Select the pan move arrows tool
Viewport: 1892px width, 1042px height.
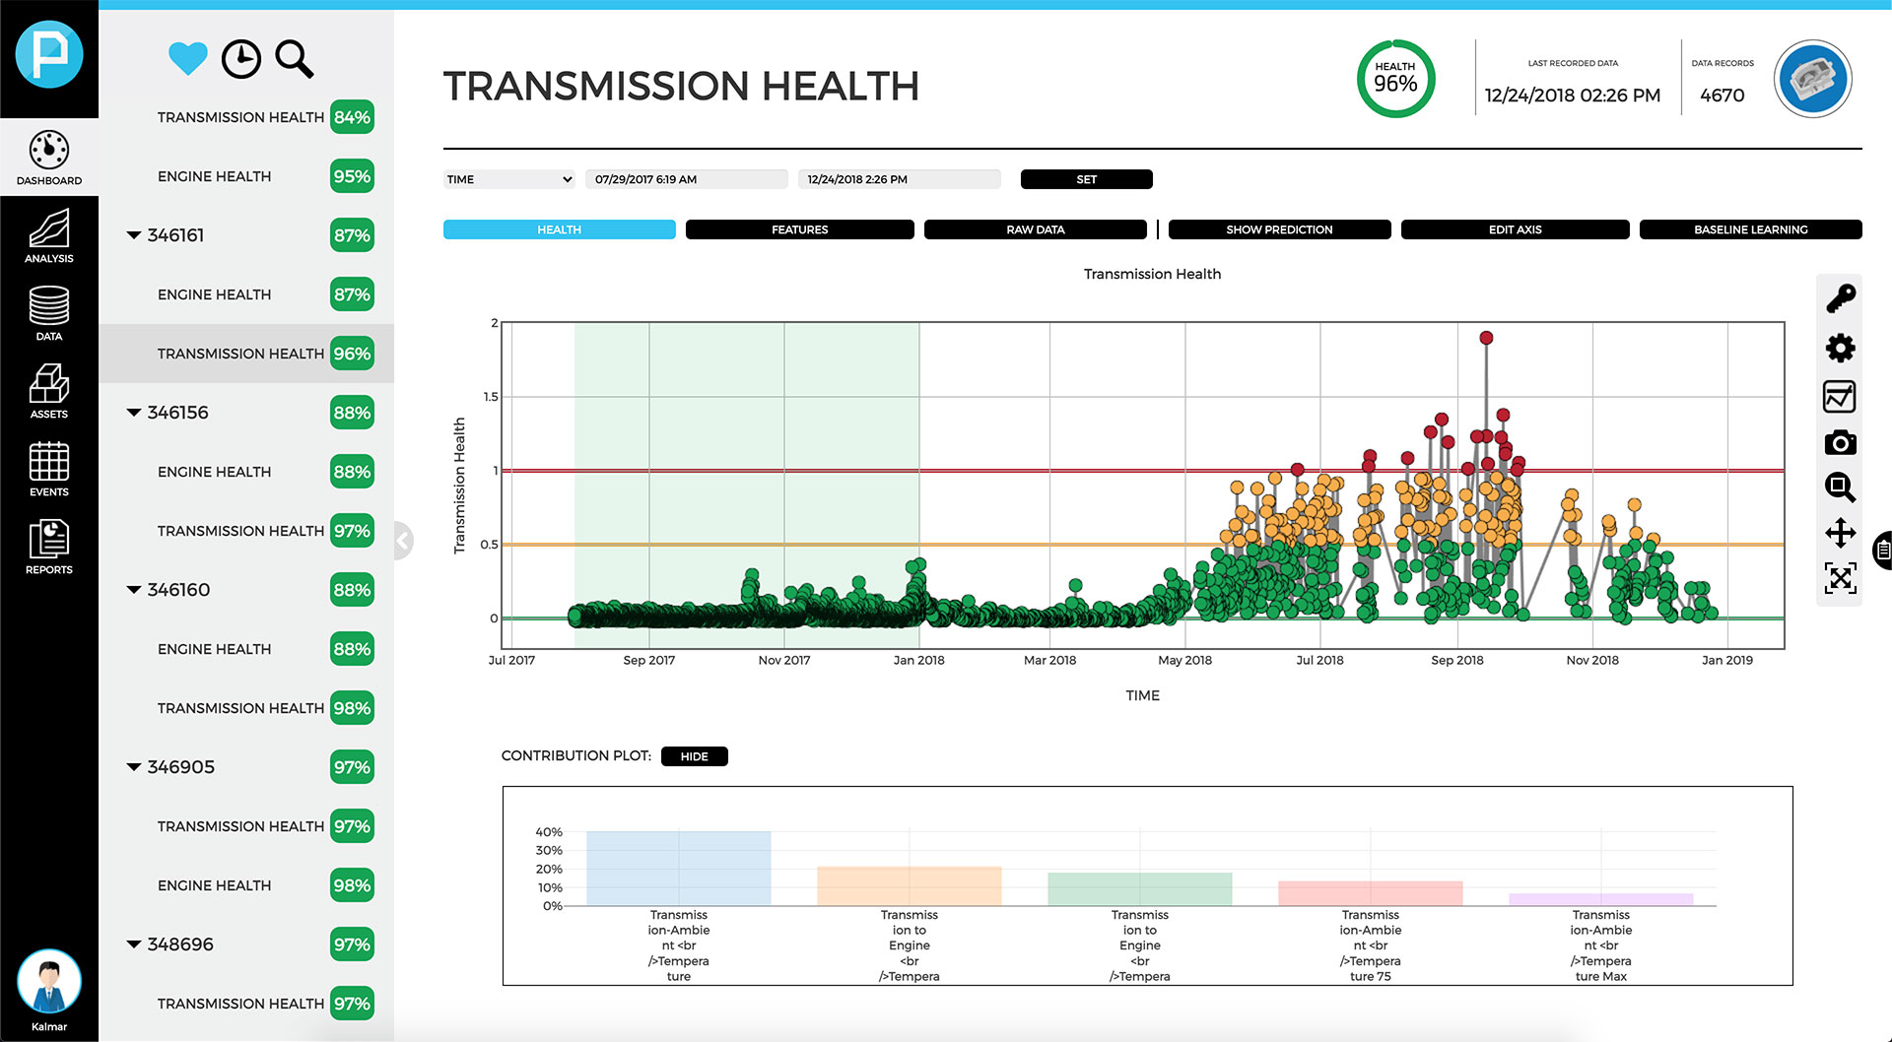(x=1840, y=533)
